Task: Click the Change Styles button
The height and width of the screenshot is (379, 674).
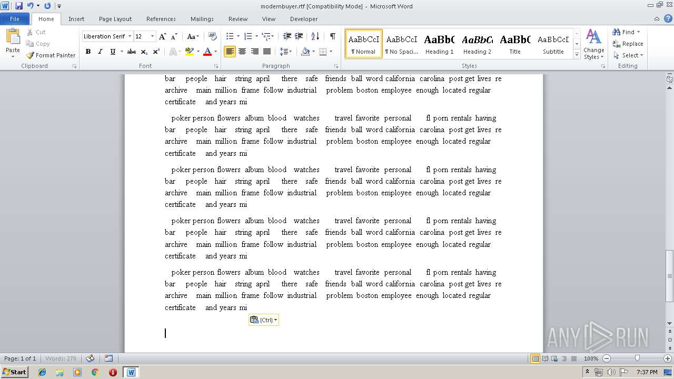Action: (x=593, y=45)
